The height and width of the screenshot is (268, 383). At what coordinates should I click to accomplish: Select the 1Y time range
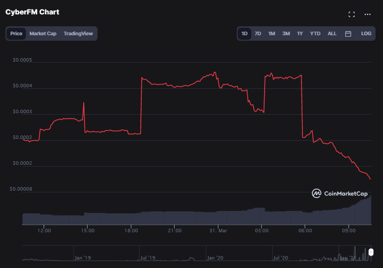coord(300,34)
